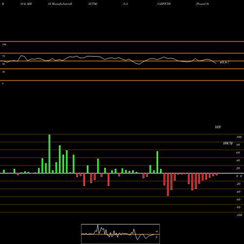Click the "(Pound St" header text

(x=202, y=4)
